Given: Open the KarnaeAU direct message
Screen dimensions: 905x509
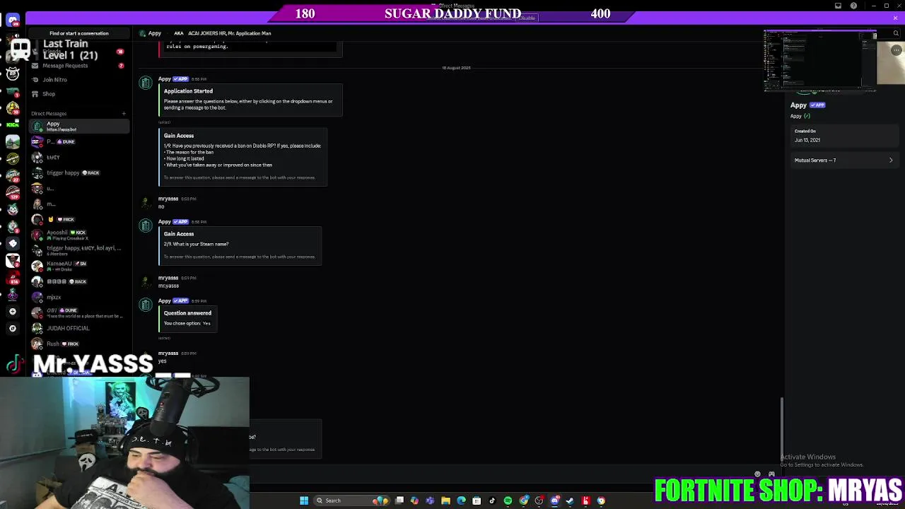Looking at the screenshot, I should 79,266.
